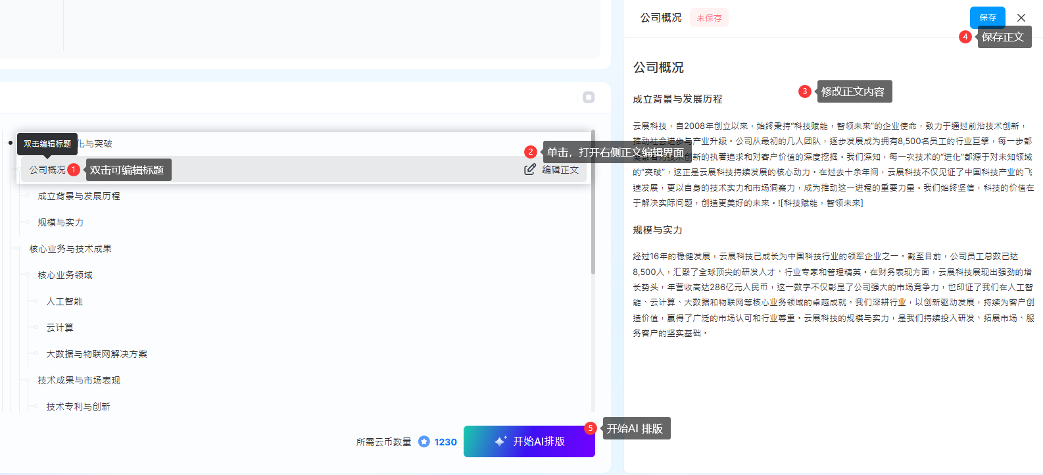Select 人工智能 outline item
The height and width of the screenshot is (475, 1043).
click(x=64, y=301)
